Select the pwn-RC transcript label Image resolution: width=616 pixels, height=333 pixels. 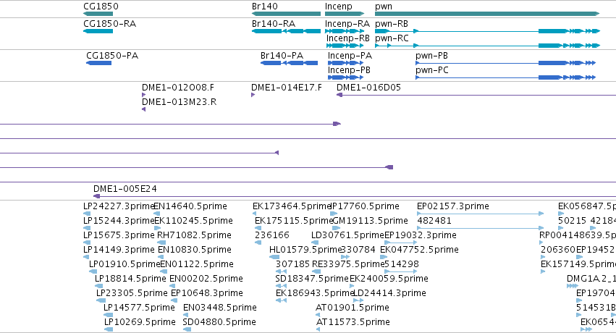tap(392, 38)
